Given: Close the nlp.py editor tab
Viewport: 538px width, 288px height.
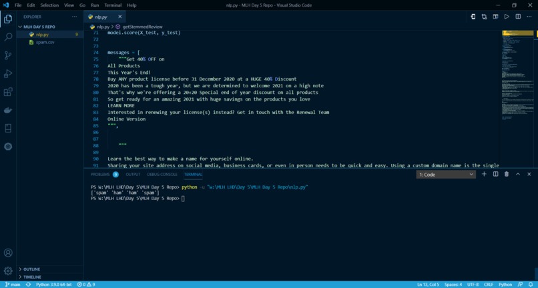Looking at the screenshot, I should coord(119,17).
